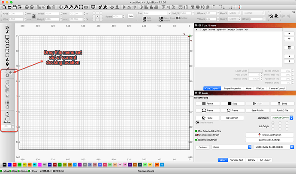Screen dimensions: 296x174
Task: Click the Pause button in the Laser panel
Action: (208, 103)
